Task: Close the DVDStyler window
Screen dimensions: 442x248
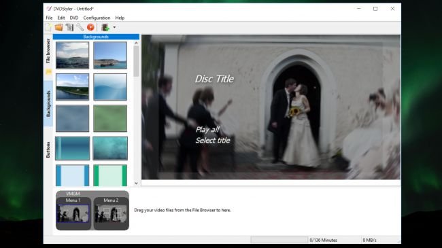Action: click(392, 9)
